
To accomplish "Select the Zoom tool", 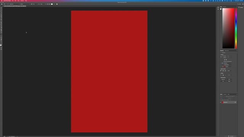I will 1,41.
